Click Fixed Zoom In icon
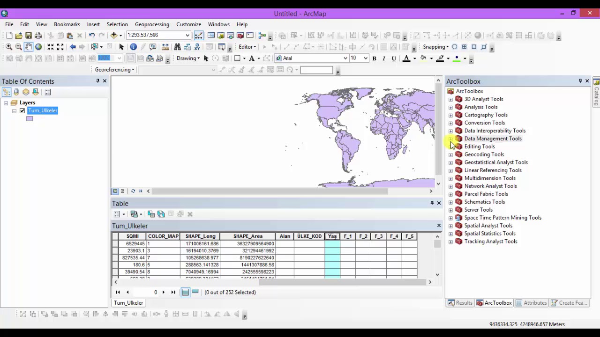Screen dimensions: 600x337 coord(51,47)
